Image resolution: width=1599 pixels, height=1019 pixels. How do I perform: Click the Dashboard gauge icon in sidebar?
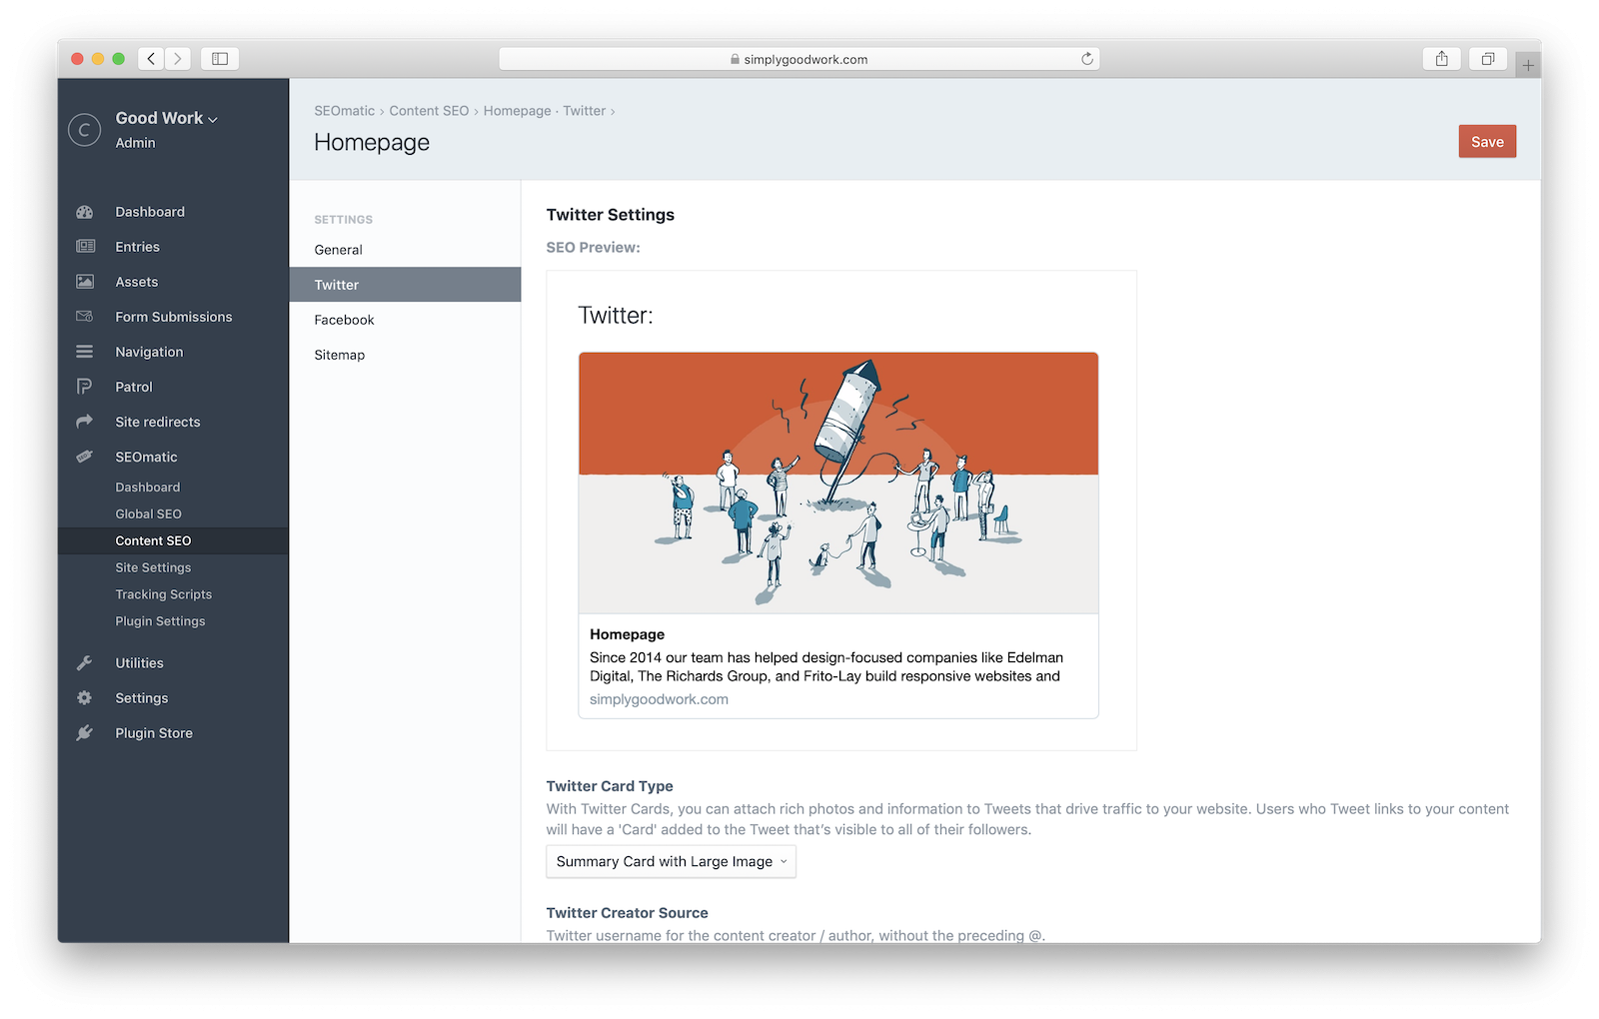85,212
